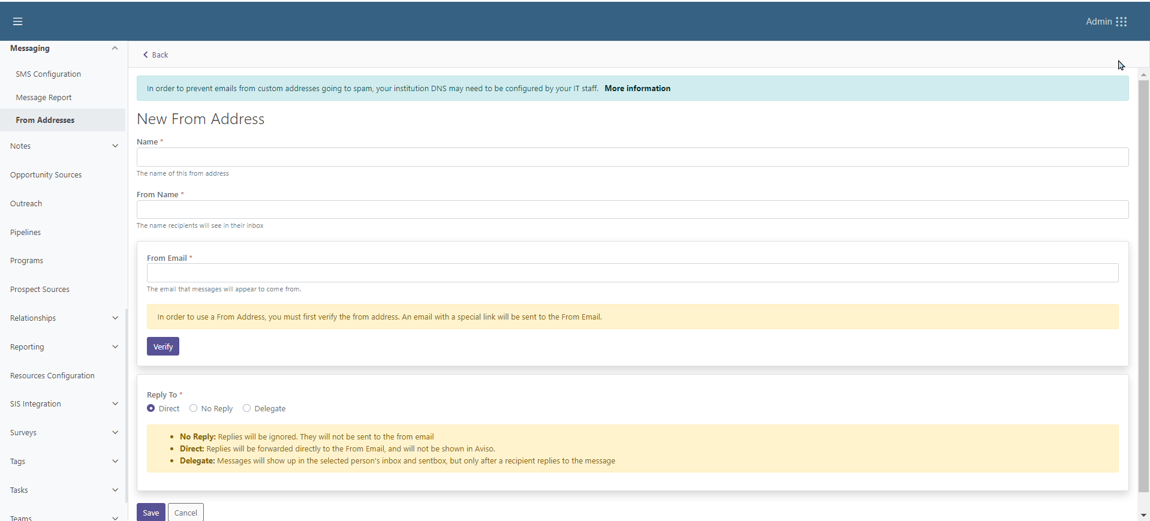Click the main page vertical scrollbar thumb
Image resolution: width=1150 pixels, height=521 pixels.
click(1143, 286)
